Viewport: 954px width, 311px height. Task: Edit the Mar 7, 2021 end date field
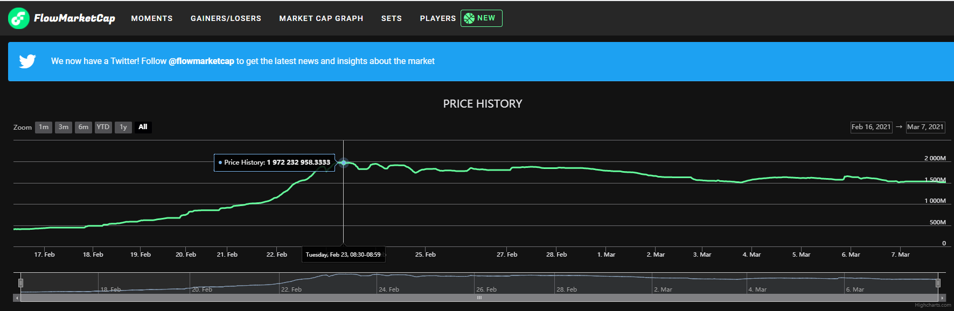click(x=925, y=128)
